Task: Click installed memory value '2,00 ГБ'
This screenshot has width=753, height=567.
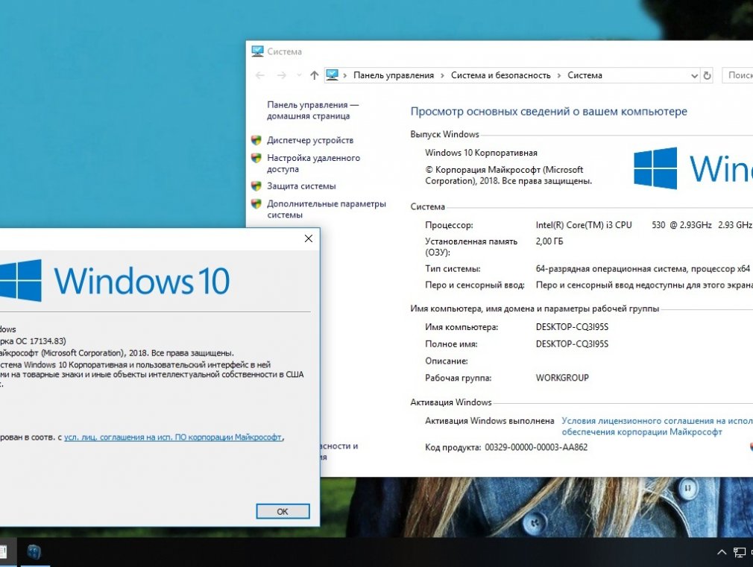Action: (x=549, y=241)
